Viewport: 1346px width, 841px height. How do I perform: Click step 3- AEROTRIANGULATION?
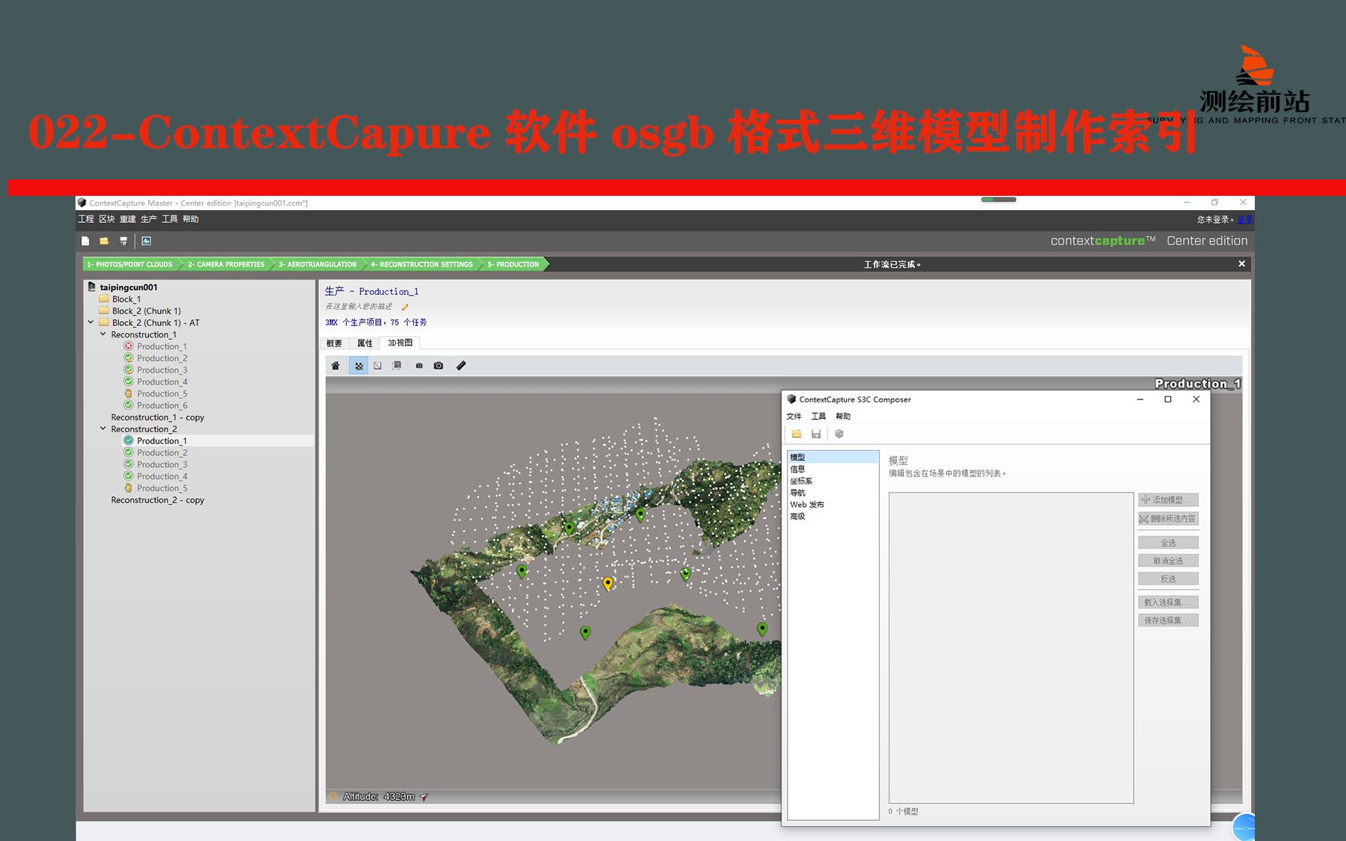318,264
